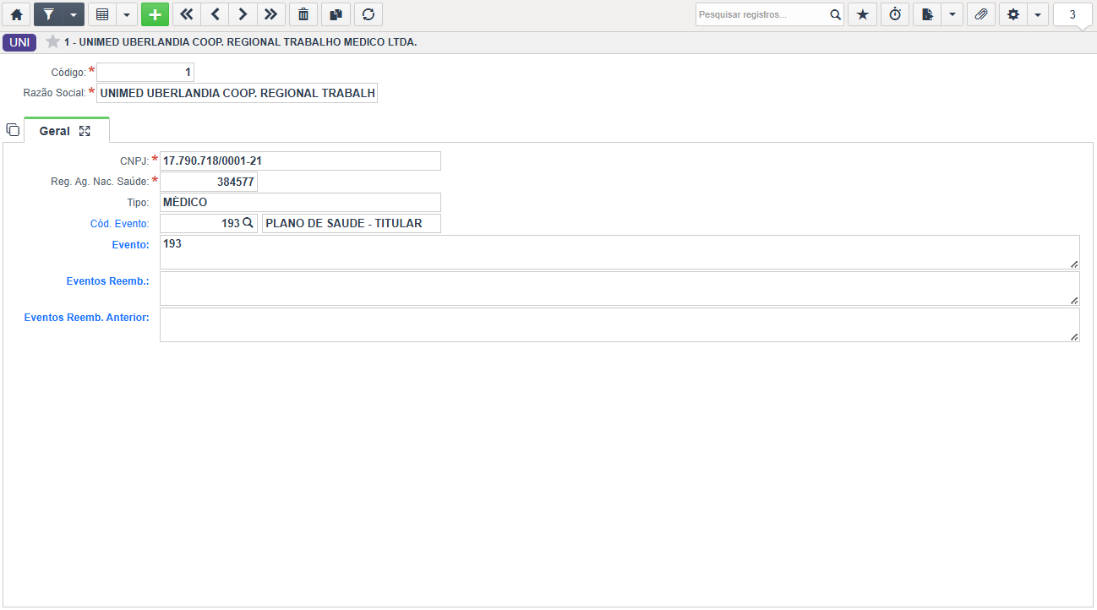Click the tabs copy icon left of Geral

(x=13, y=130)
